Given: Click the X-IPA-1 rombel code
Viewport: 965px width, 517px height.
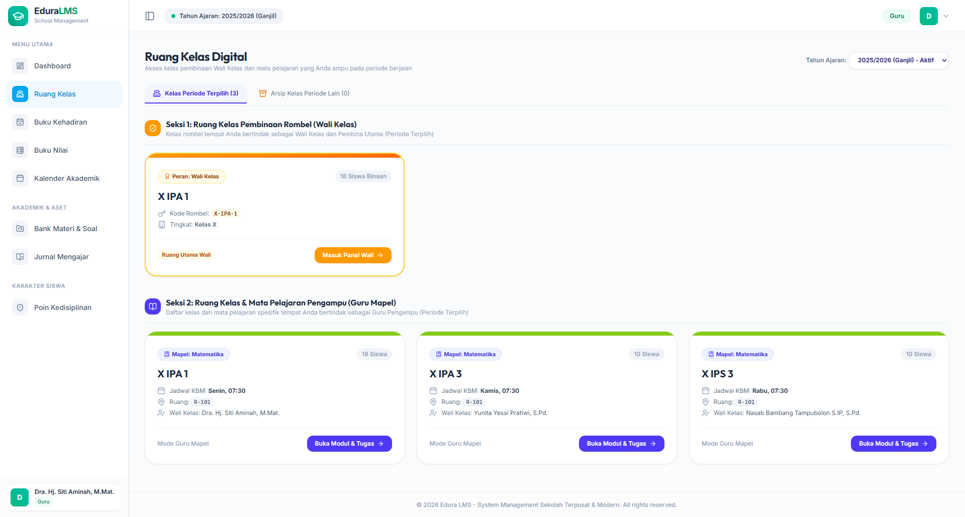Looking at the screenshot, I should 226,214.
